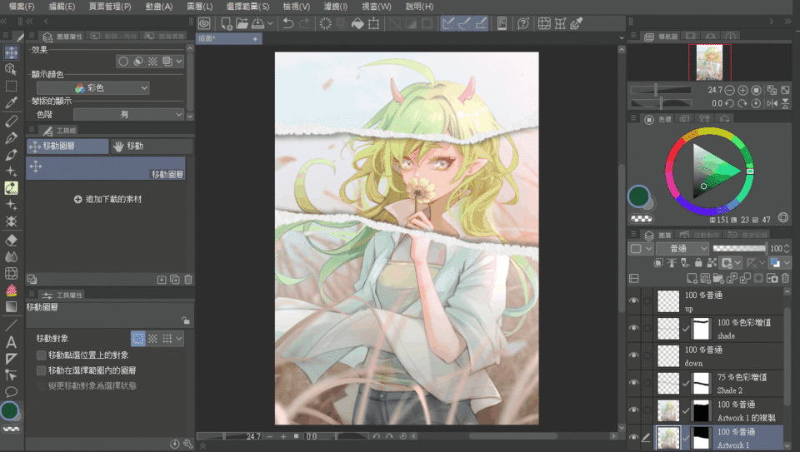
Task: Open the 濾鏡(I) menu
Action: coord(335,7)
